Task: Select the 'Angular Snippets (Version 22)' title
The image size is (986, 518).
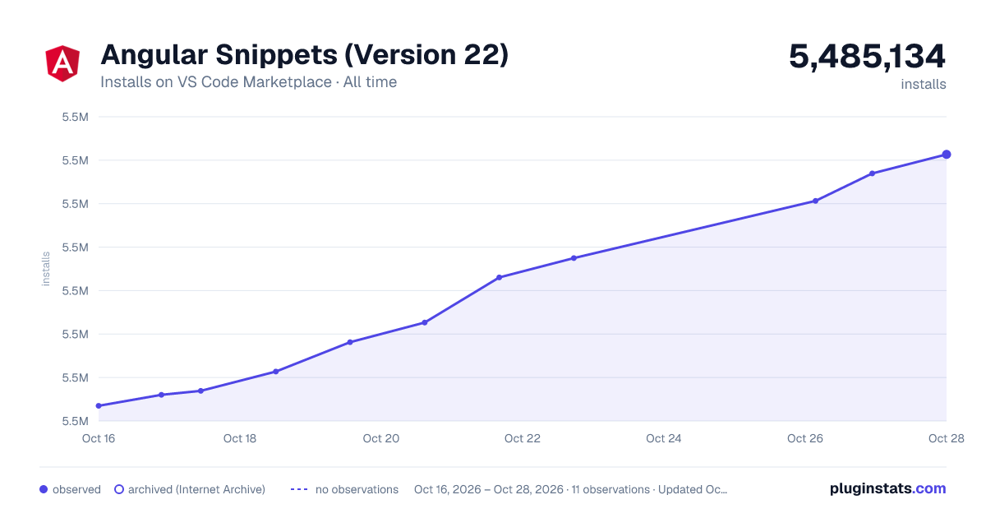Action: (x=304, y=54)
